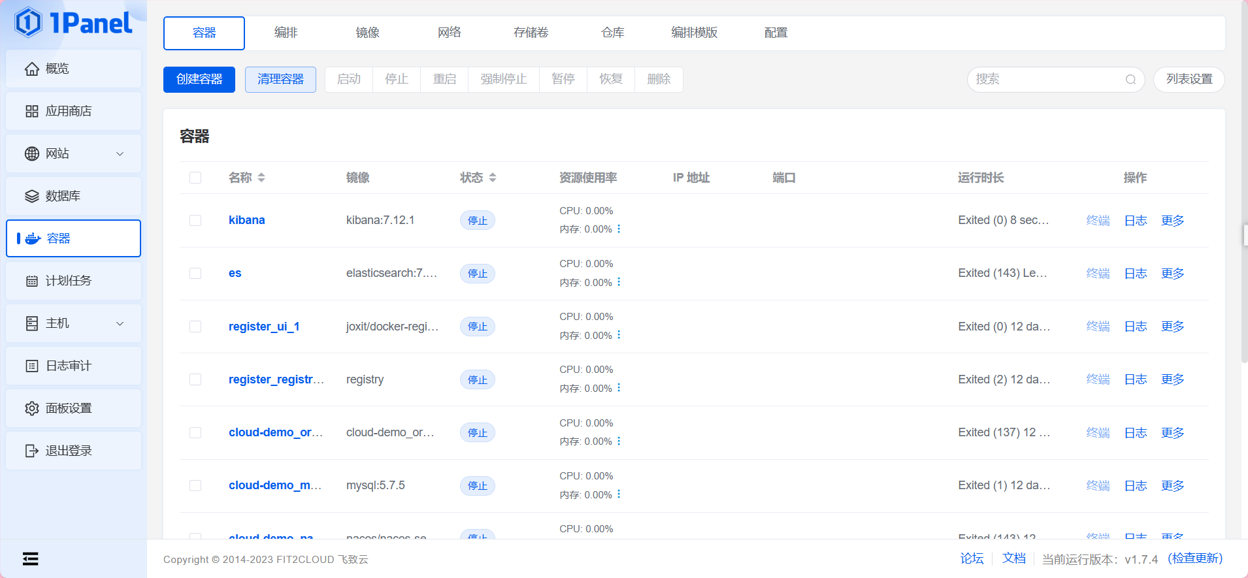This screenshot has width=1248, height=578.
Task: Open the 应用商店 app store grid icon
Action: tap(31, 111)
